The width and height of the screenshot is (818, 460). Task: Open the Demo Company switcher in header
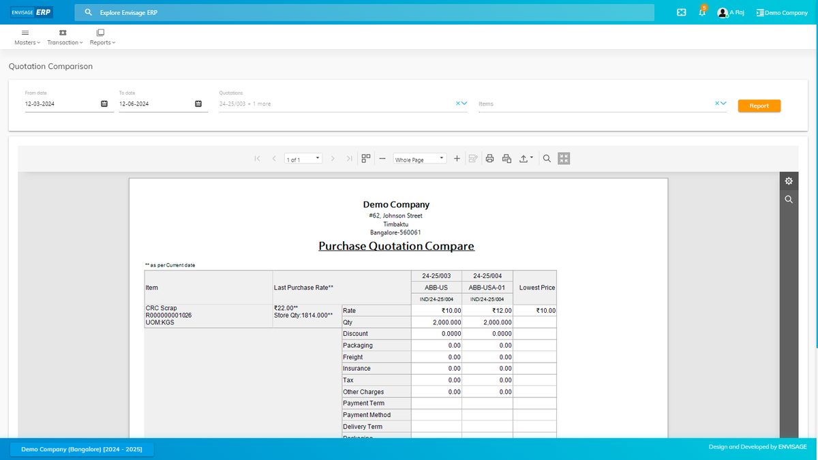(782, 12)
